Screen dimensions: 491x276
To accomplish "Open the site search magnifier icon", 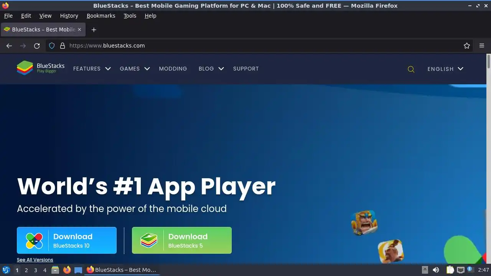I will (411, 69).
